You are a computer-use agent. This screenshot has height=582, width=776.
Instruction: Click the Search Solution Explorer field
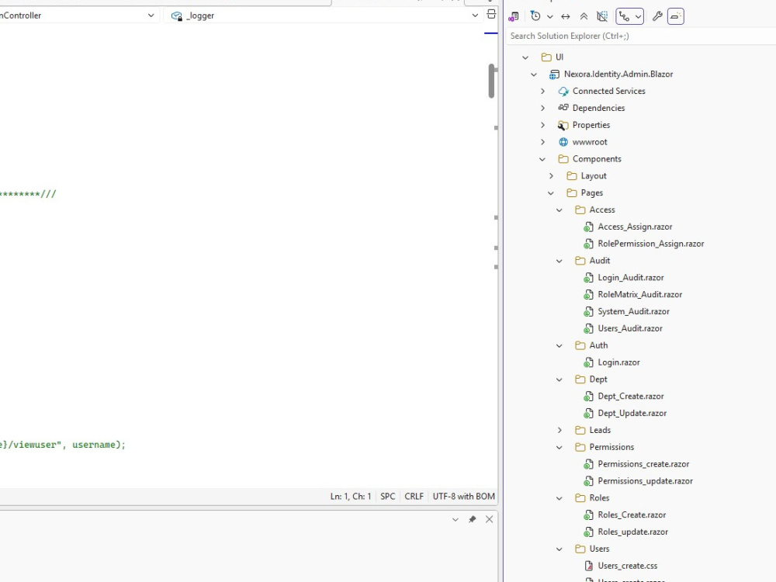[x=641, y=36]
